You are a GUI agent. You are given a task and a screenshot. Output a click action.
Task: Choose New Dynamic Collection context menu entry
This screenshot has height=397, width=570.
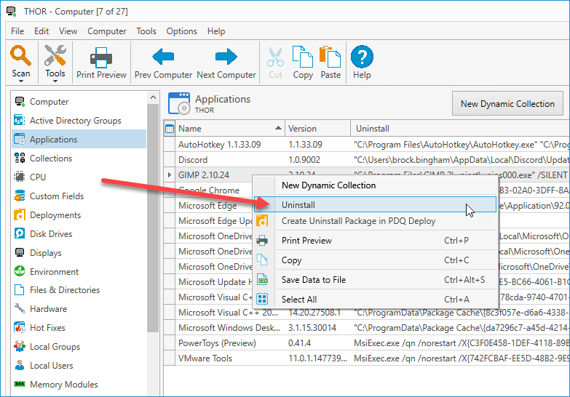pyautogui.click(x=375, y=185)
